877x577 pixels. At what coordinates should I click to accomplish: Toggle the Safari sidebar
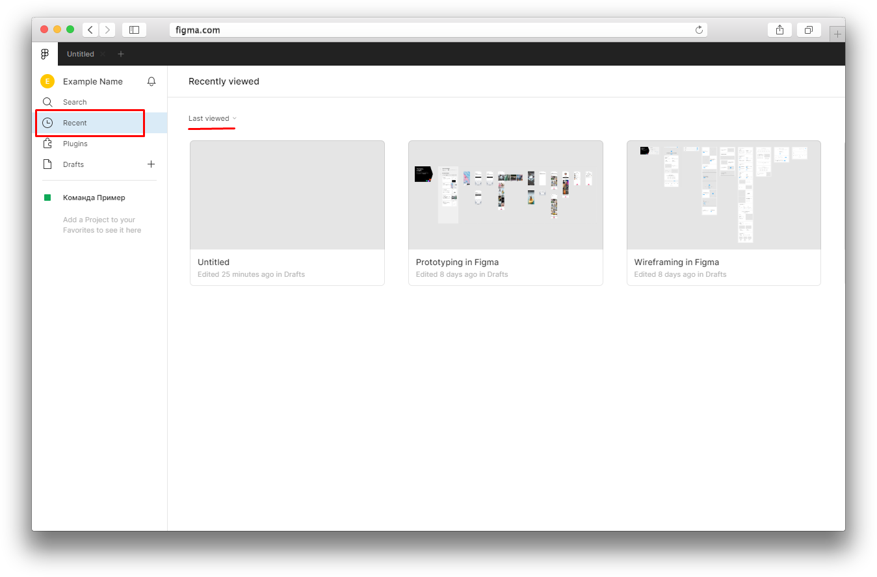(135, 30)
